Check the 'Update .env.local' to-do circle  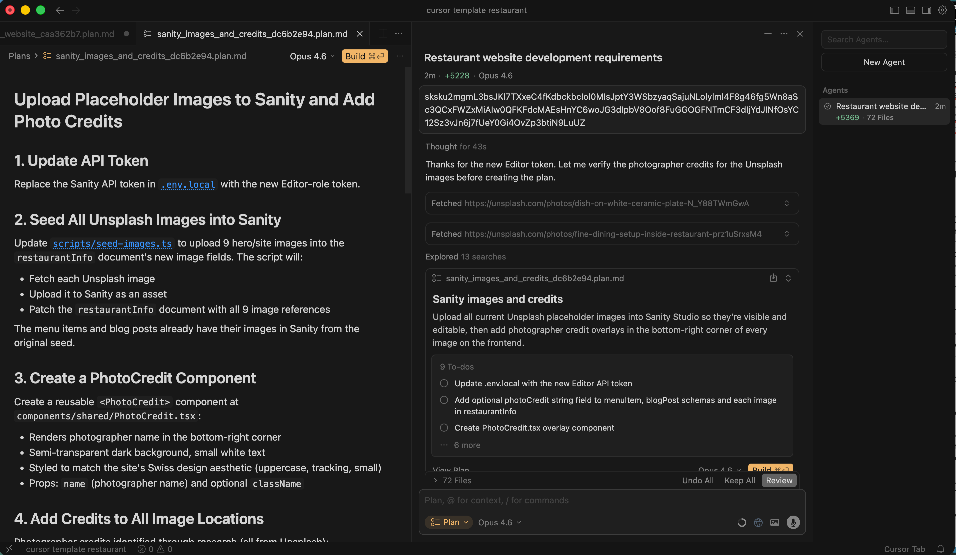click(444, 384)
